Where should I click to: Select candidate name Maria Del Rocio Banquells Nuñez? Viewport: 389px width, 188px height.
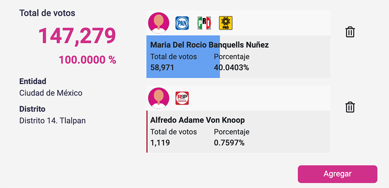click(x=209, y=45)
